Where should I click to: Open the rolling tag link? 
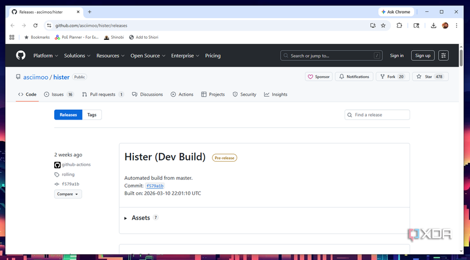tap(68, 175)
